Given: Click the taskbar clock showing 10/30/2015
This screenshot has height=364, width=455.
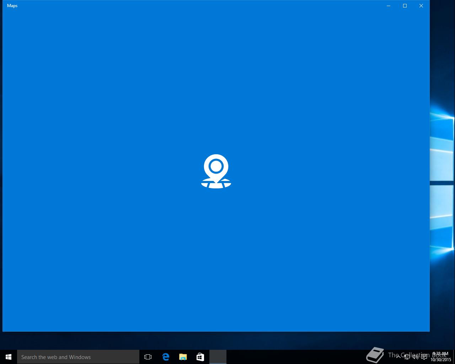Looking at the screenshot, I should (x=441, y=357).
